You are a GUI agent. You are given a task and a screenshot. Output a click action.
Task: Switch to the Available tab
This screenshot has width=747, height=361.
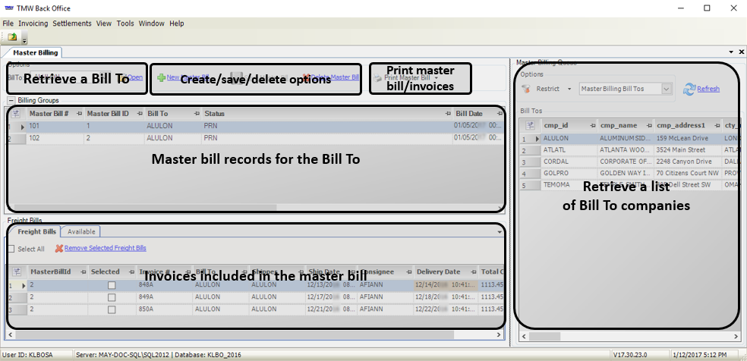[x=81, y=231]
